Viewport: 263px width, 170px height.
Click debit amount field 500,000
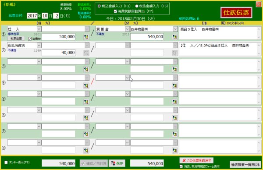pos(59,37)
